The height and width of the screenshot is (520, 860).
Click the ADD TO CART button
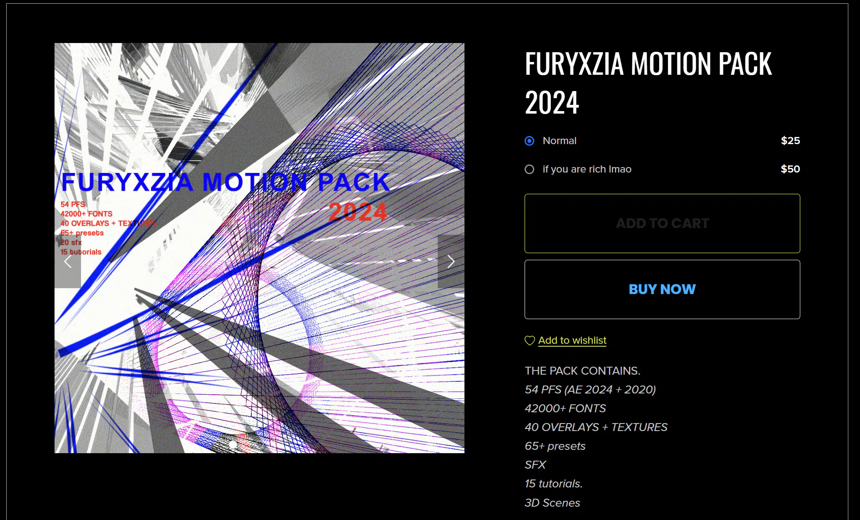click(662, 223)
